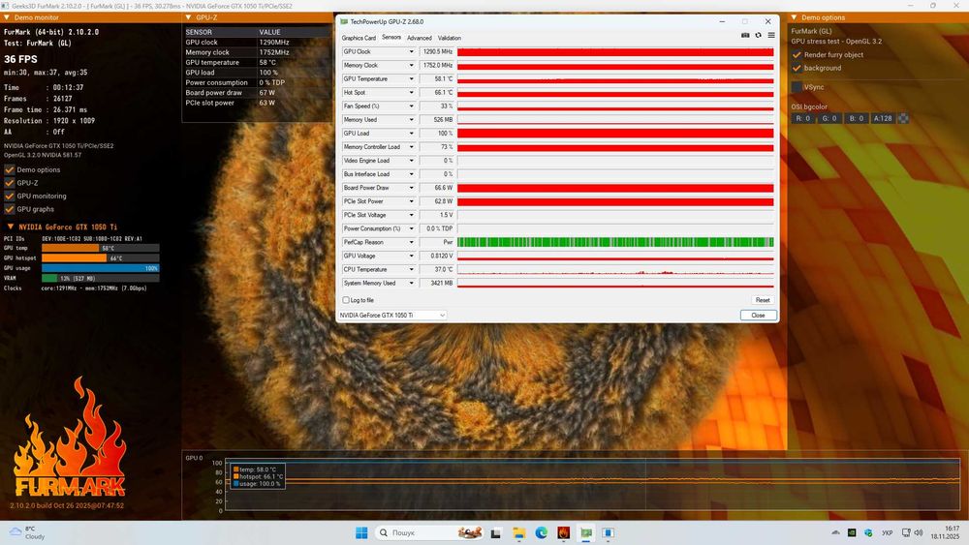Select the Sensors tab in GPU-Z

(391, 37)
